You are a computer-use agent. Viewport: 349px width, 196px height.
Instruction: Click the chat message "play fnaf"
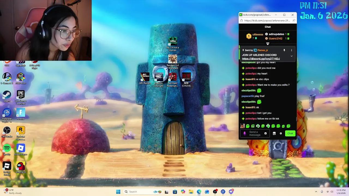click(259, 96)
